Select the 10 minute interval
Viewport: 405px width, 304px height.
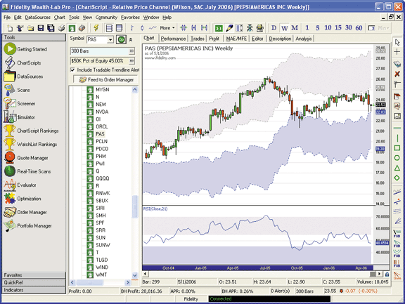pos(328,27)
